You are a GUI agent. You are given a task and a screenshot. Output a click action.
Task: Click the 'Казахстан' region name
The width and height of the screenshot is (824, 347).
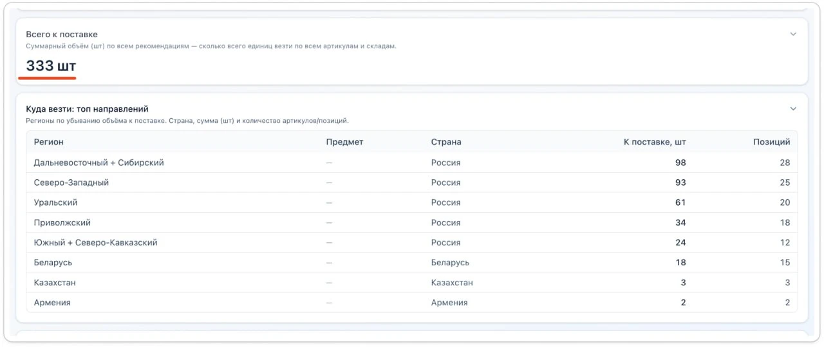click(x=55, y=282)
